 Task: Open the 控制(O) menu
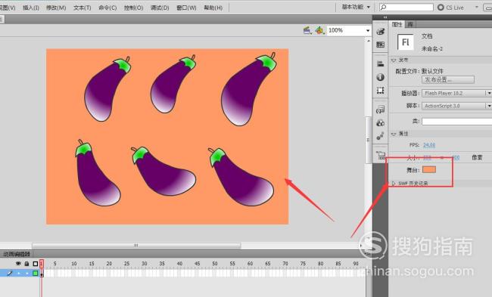[x=134, y=8]
